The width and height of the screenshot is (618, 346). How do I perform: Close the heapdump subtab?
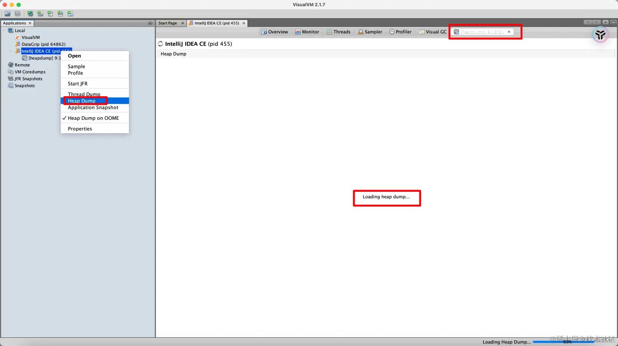(x=509, y=32)
